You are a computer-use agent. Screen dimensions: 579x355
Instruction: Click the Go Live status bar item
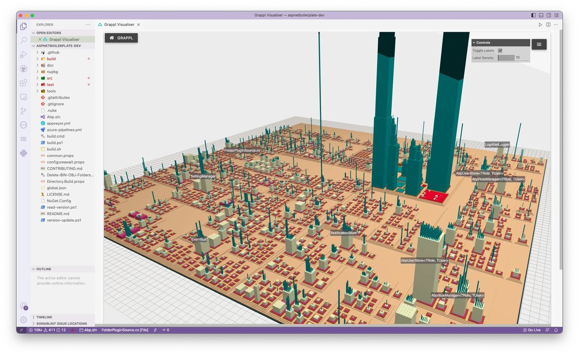coord(532,330)
